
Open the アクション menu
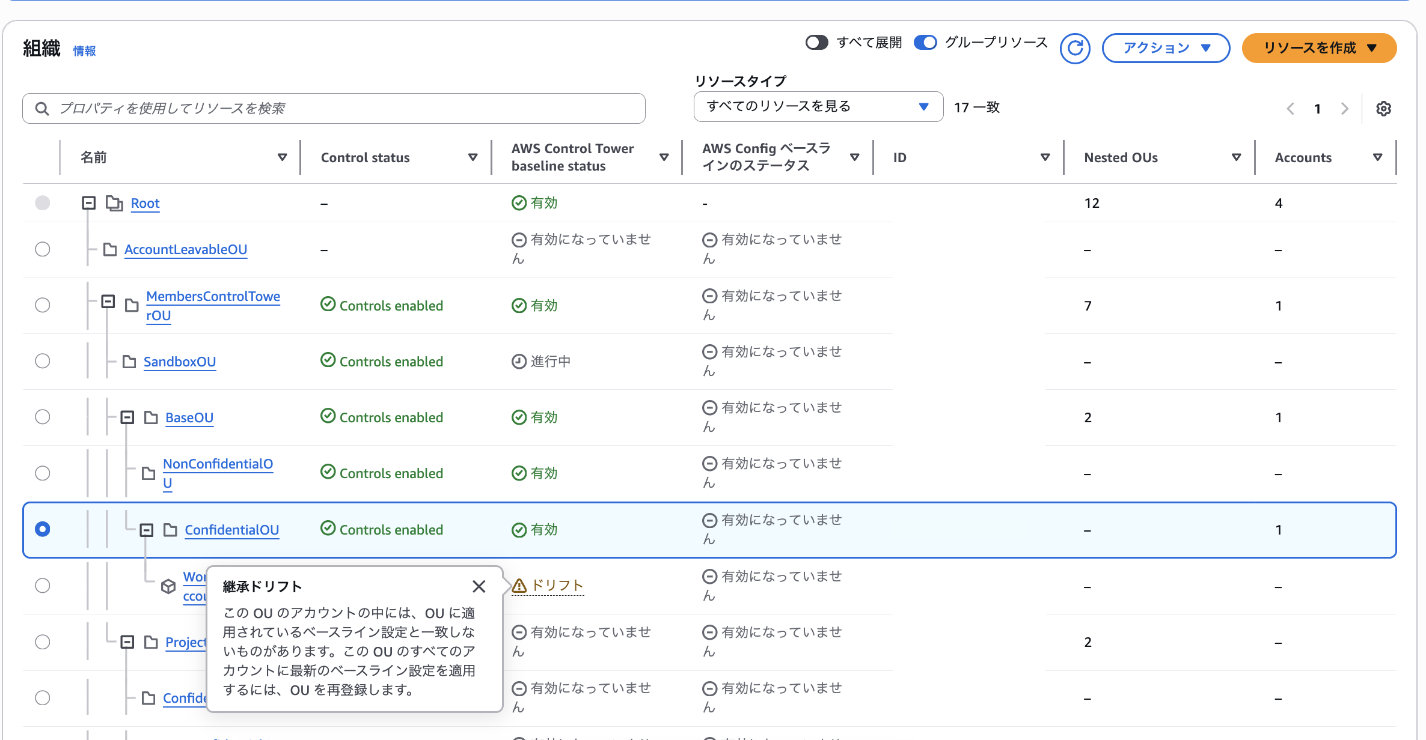coord(1165,48)
